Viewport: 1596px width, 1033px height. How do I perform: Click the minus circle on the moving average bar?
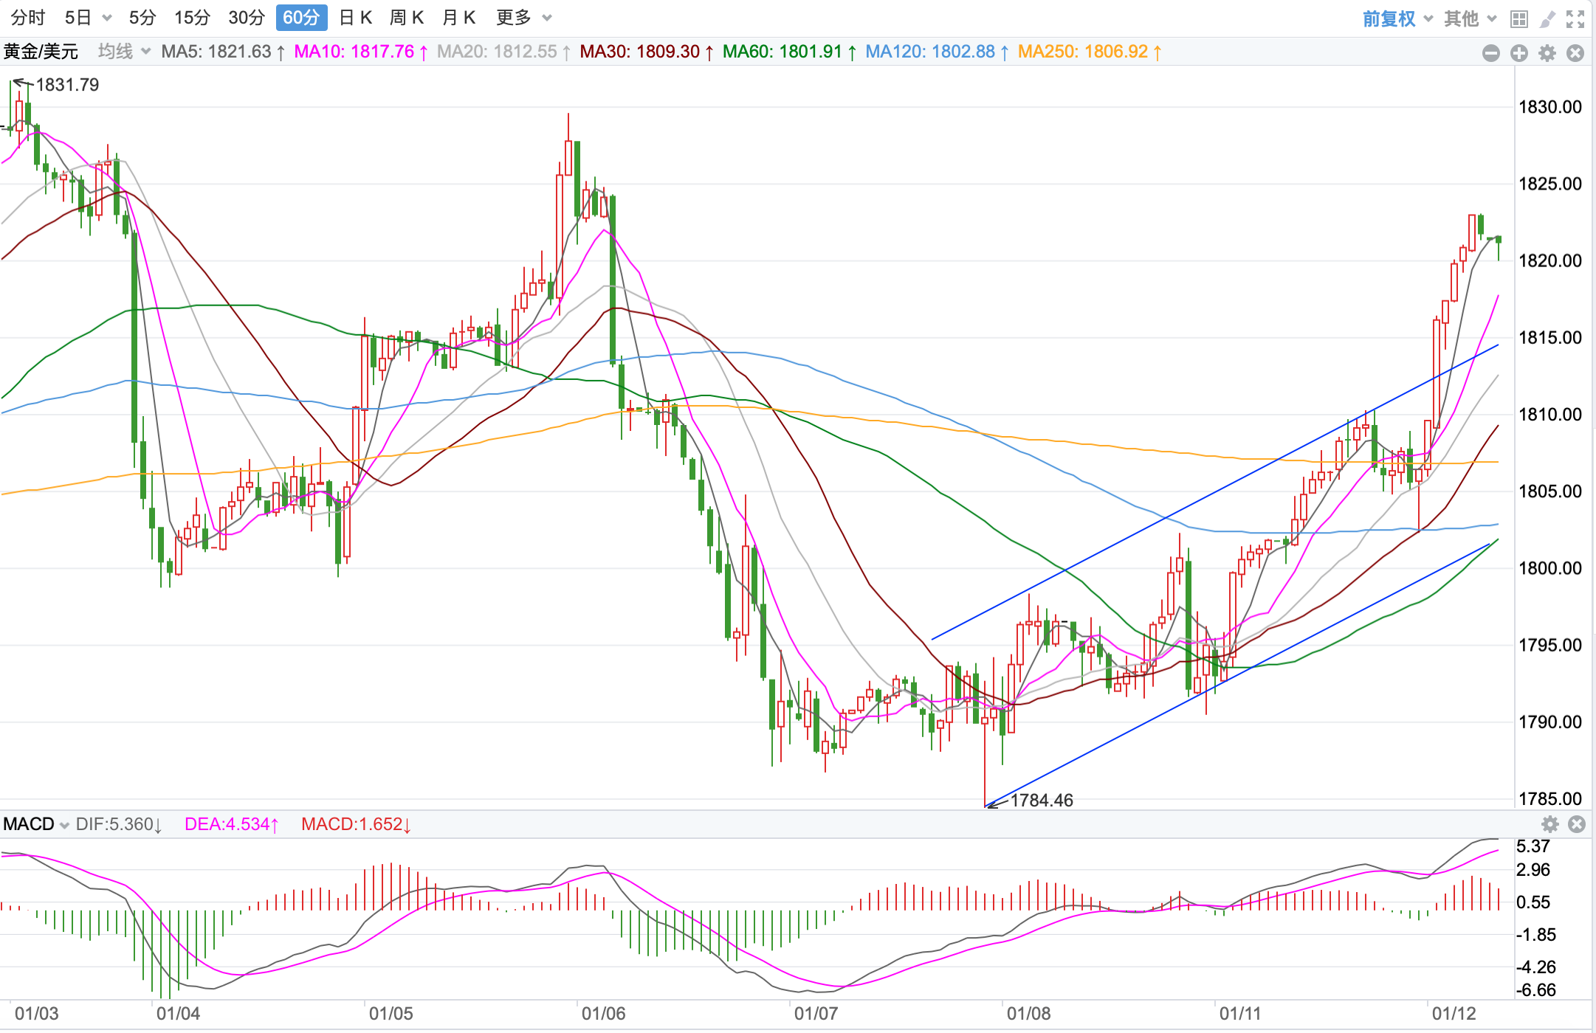1491,53
